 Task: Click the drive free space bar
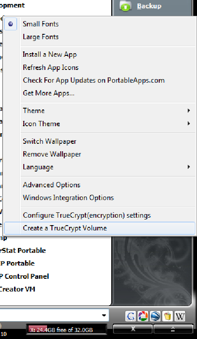[x=66, y=330]
